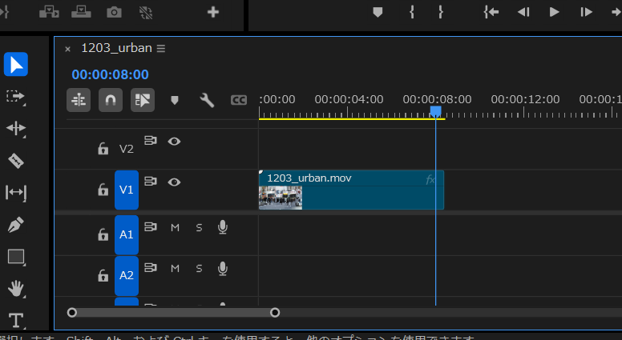Close the 1203_urban sequence tab
Screen dimensions: 622x340
(67, 49)
